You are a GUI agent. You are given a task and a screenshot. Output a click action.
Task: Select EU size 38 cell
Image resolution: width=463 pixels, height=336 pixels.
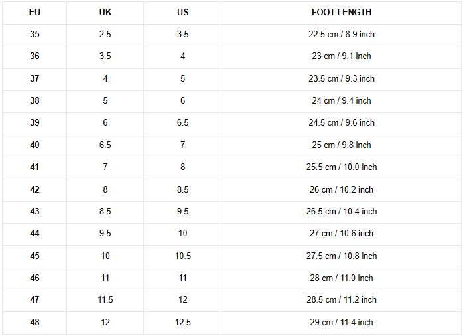pyautogui.click(x=34, y=101)
